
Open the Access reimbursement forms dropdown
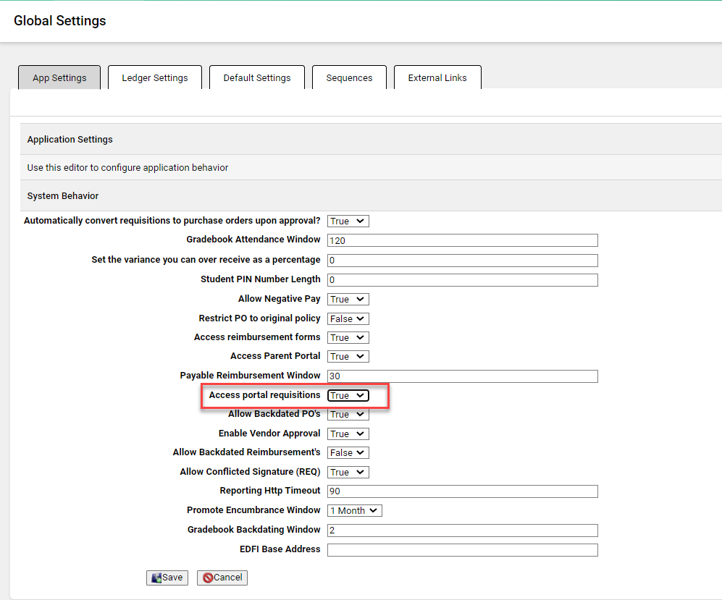coord(348,337)
